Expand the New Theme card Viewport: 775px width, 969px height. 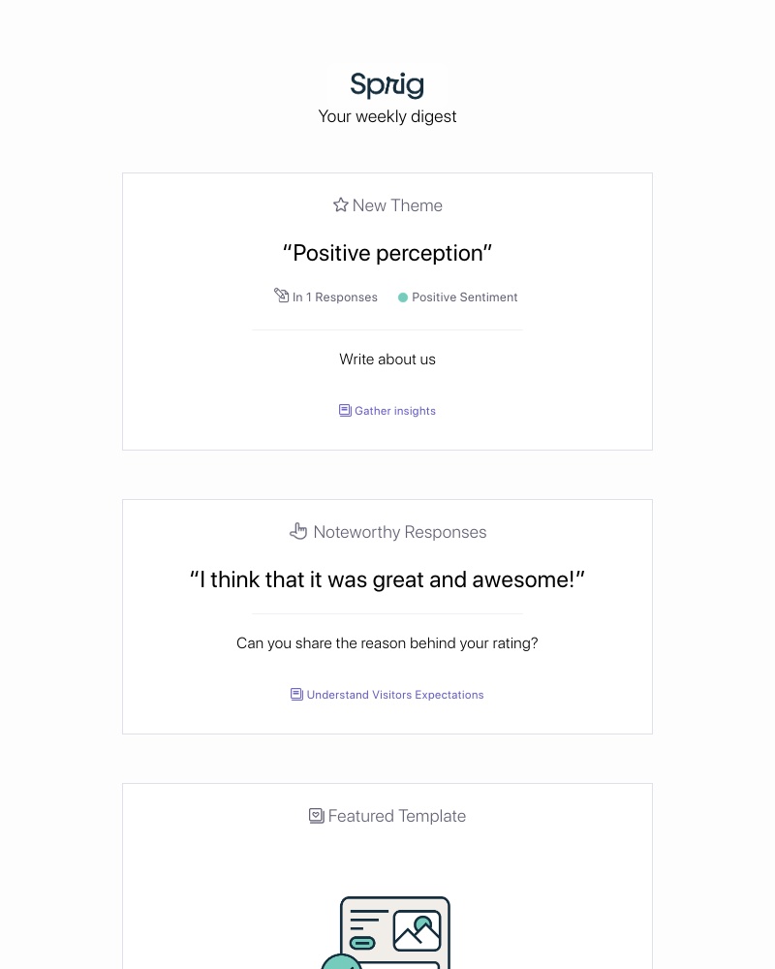pos(387,311)
